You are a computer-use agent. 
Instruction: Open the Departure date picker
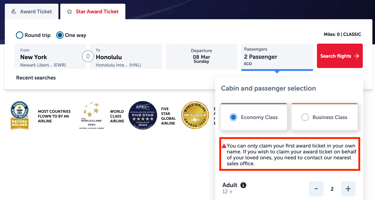pyautogui.click(x=201, y=57)
